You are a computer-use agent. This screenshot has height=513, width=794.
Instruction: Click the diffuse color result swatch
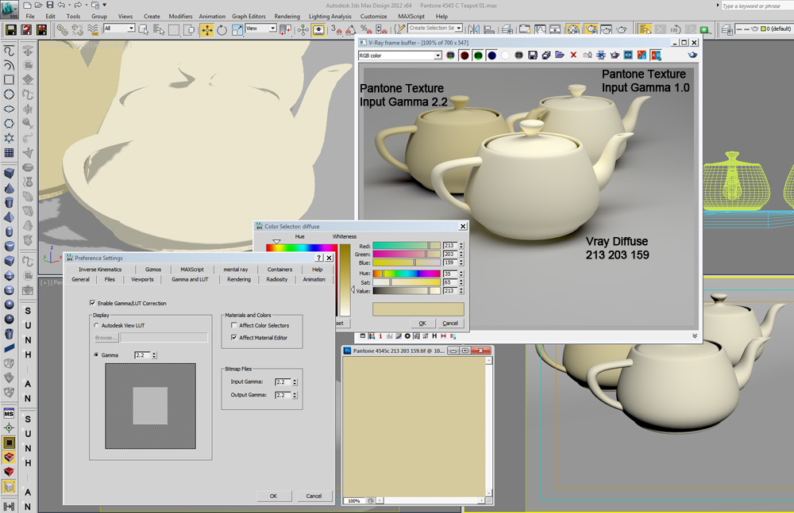click(418, 309)
